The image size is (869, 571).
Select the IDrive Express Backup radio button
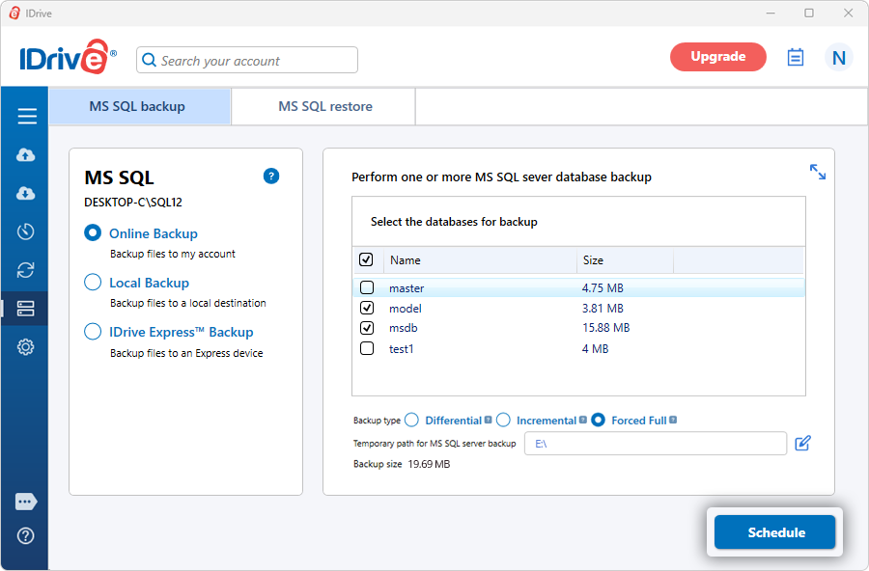(93, 331)
